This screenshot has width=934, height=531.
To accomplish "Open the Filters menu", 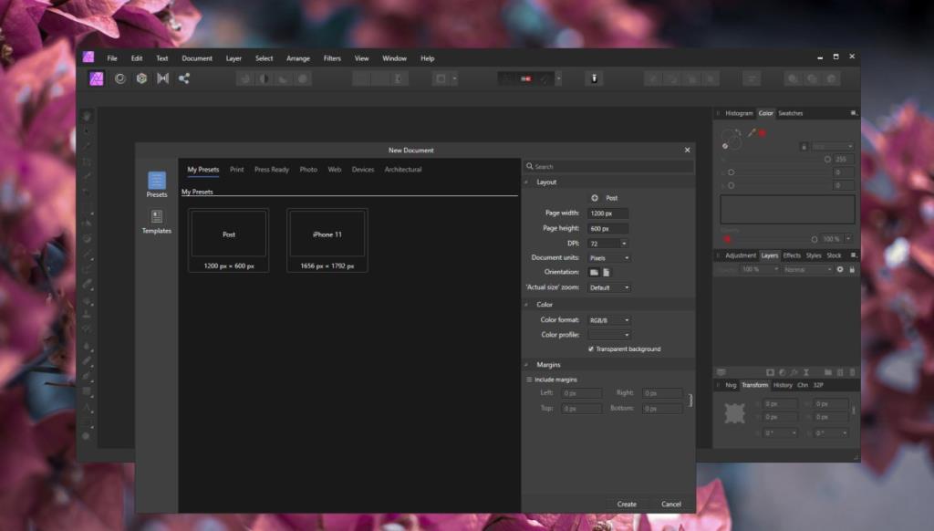I will (332, 57).
